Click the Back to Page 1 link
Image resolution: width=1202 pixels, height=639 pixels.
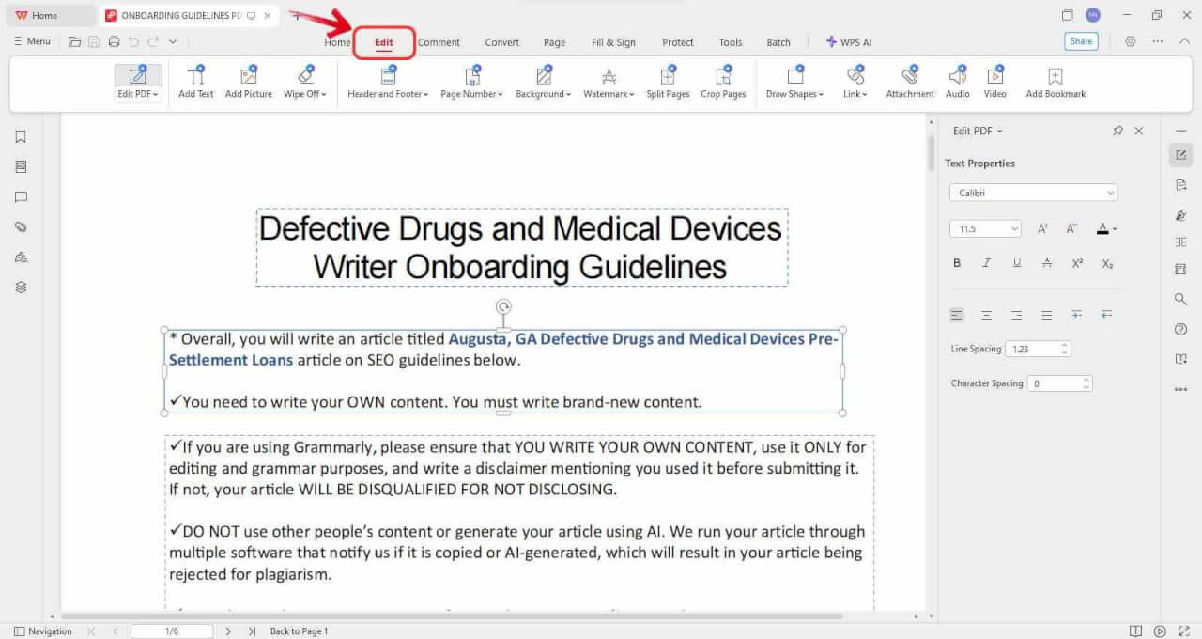coord(298,631)
